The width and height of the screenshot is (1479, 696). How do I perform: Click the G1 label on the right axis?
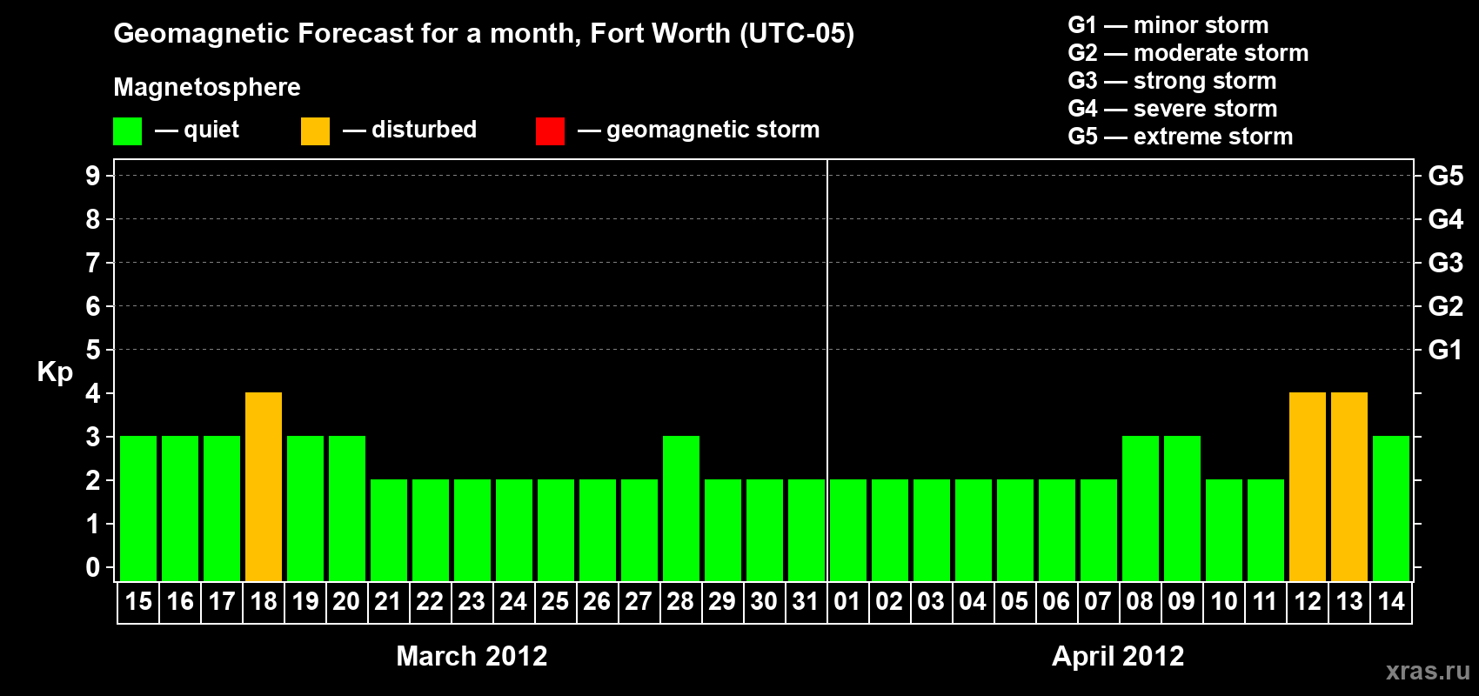pyautogui.click(x=1446, y=350)
